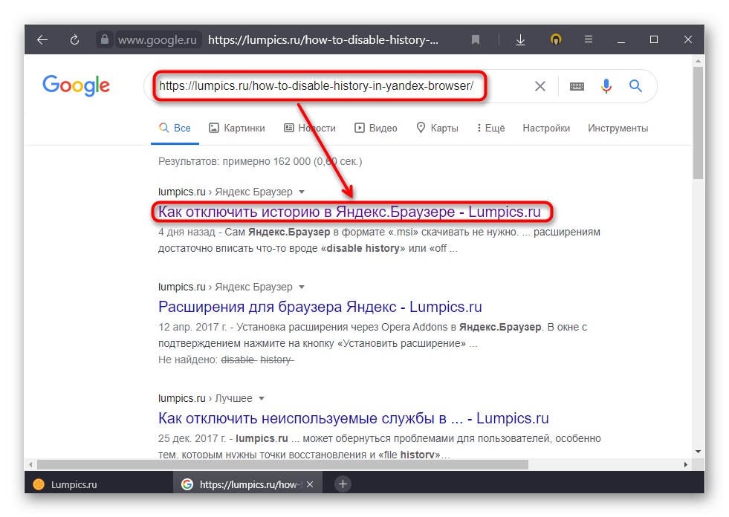Click the horizontal scrollbar thumb
The height and width of the screenshot is (517, 729).
(x=282, y=464)
